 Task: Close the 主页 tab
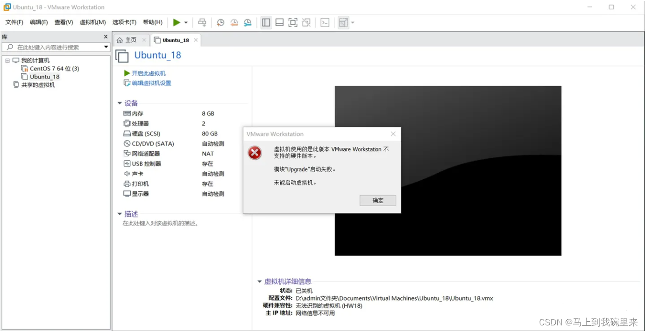(144, 40)
